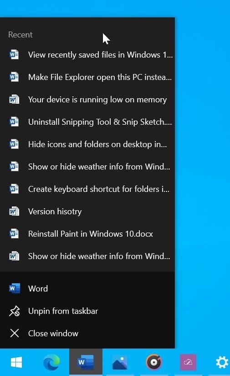Click file icon beside Make File Explorer
Viewport: 230px width, 376px height.
tap(14, 77)
